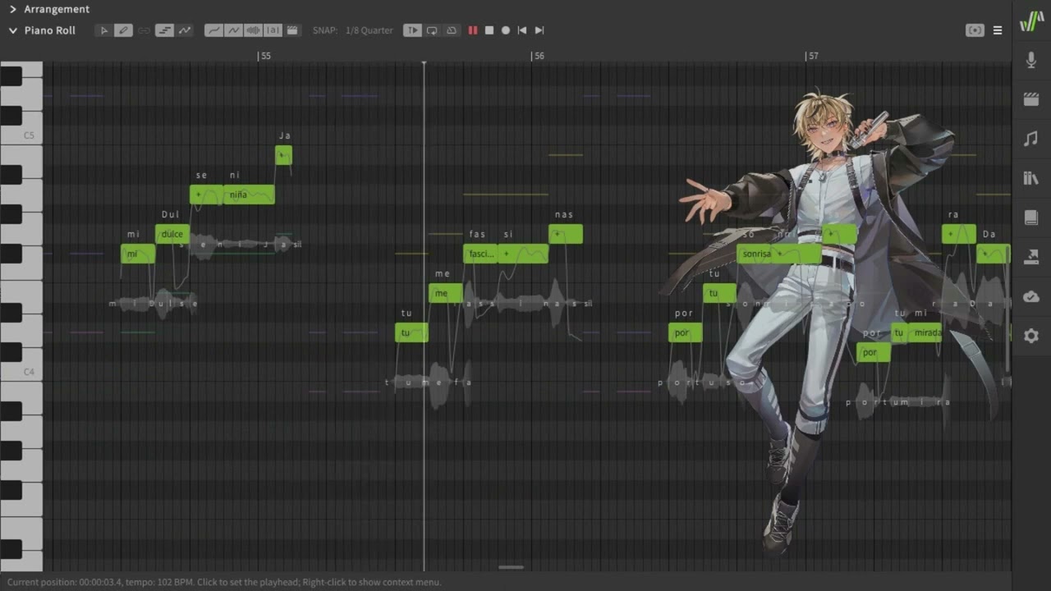Open the SNAP 1/8 Quarter setting
This screenshot has height=591, width=1051.
[x=353, y=30]
